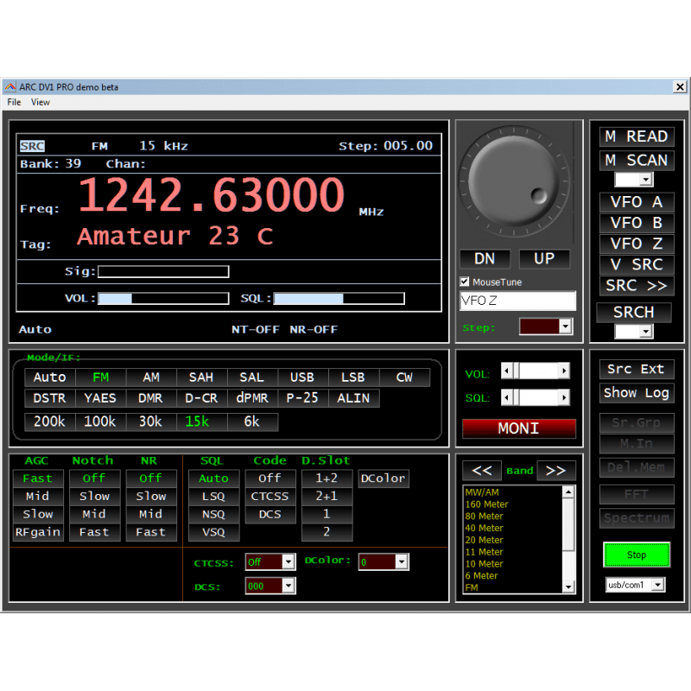
Task: Select P-25 digital mode
Action: 302,398
